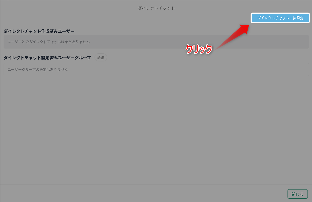Viewport: 312px width, 202px height.
Task: Click the ダイレクトチャット設定済みユーザーグループ heading
Action: pyautogui.click(x=47, y=58)
